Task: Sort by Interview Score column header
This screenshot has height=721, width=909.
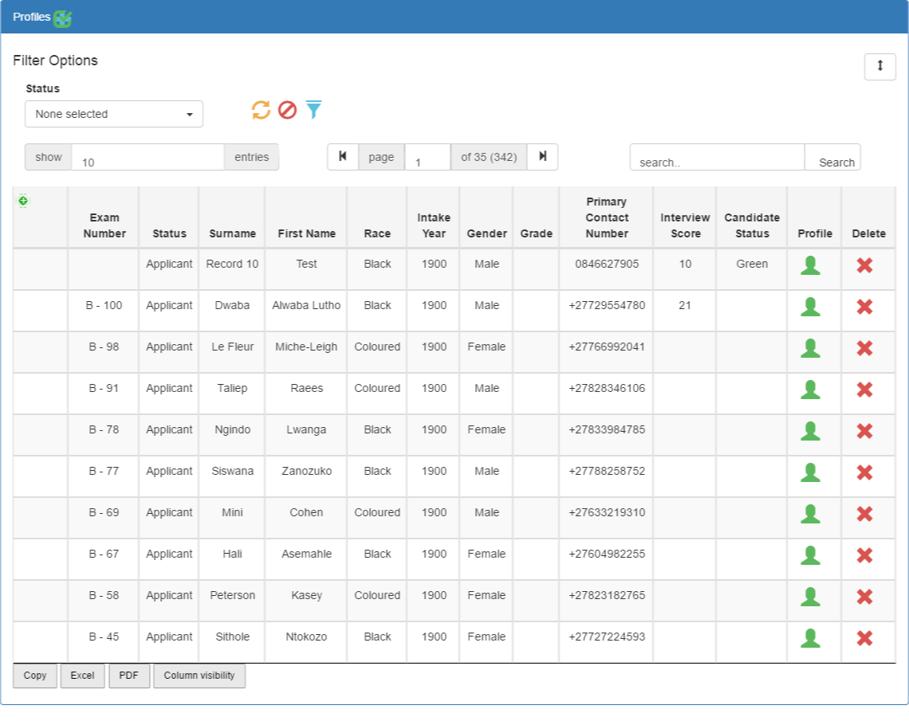Action: pyautogui.click(x=685, y=225)
